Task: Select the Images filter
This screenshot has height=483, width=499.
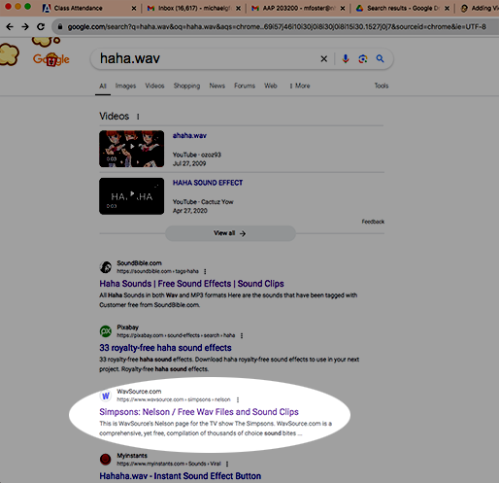Action: 125,86
